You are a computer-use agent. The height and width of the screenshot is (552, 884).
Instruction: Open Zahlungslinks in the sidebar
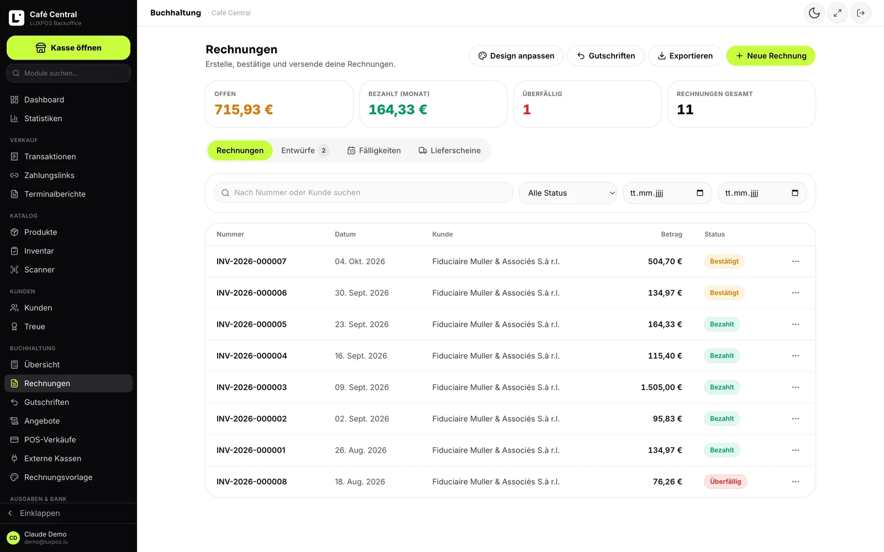69,176
